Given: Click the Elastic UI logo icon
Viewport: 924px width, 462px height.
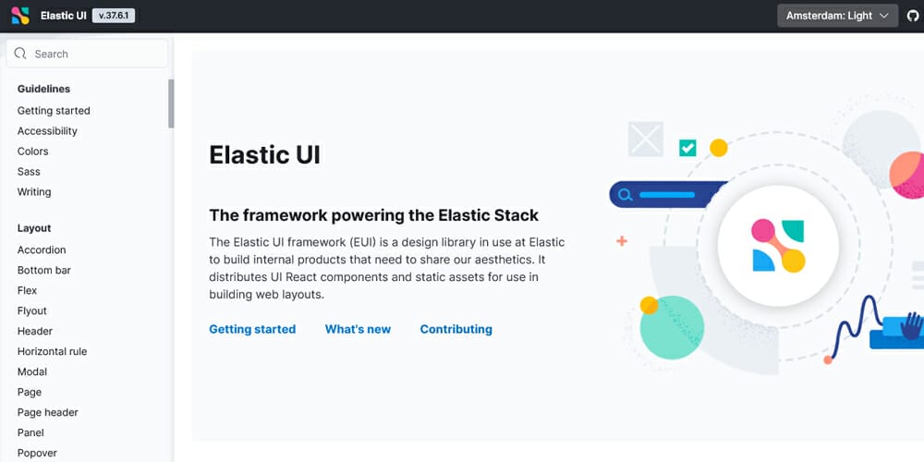Looking at the screenshot, I should pyautogui.click(x=20, y=16).
